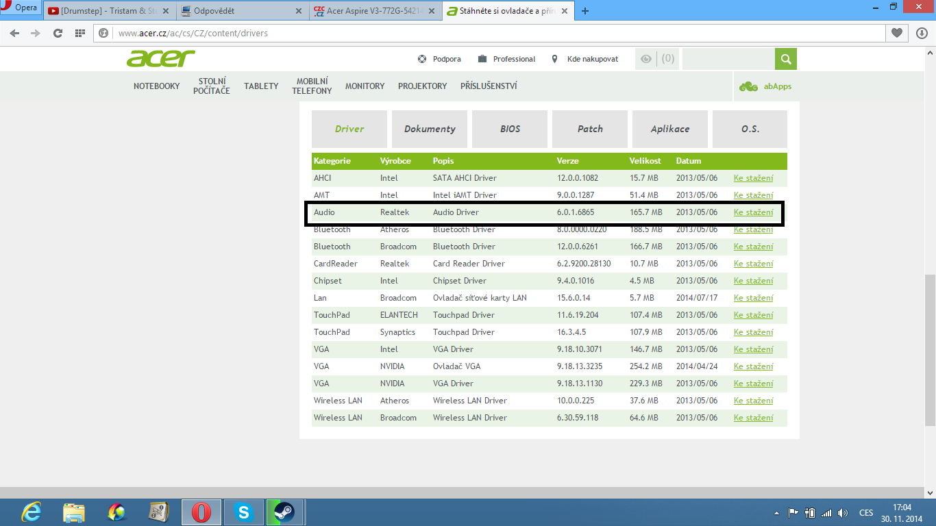Click the CES keyboard language indicator
Image resolution: width=936 pixels, height=526 pixels.
pos(866,512)
